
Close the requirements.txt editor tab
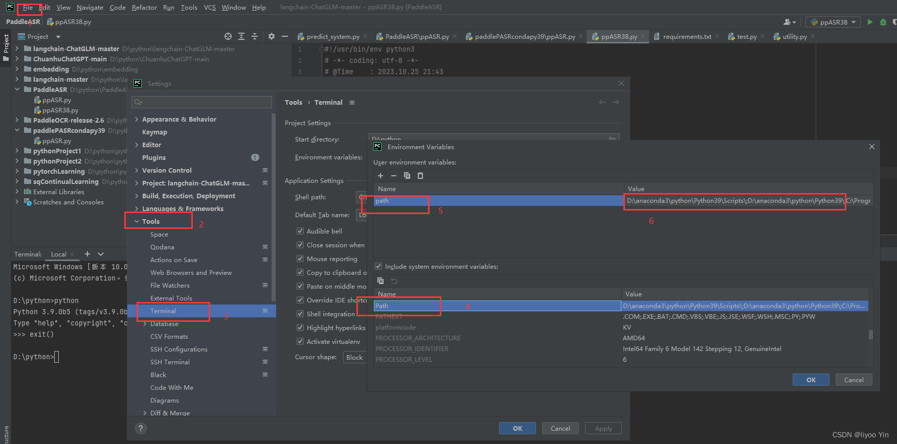(717, 36)
